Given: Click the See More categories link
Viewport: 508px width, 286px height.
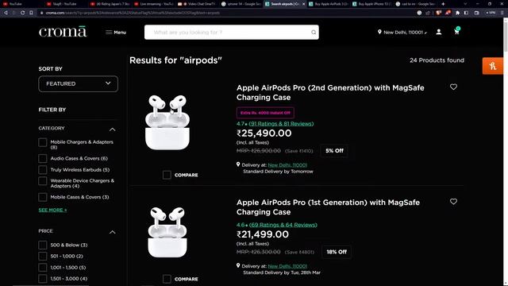Looking at the screenshot, I should pos(52,210).
